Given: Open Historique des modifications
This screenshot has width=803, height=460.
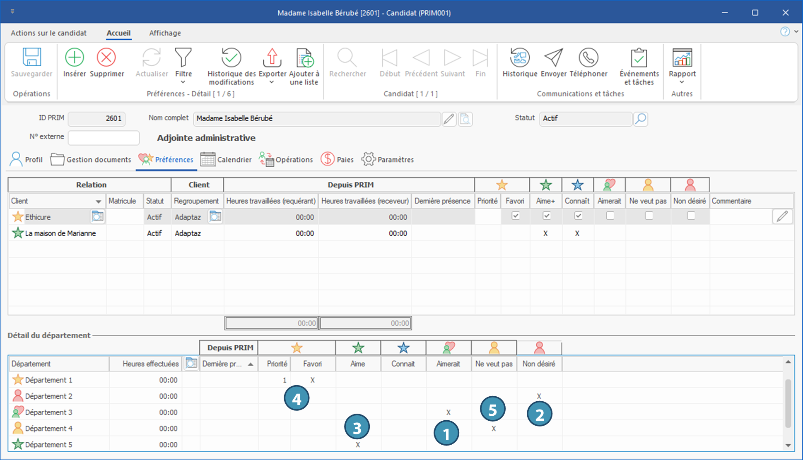Looking at the screenshot, I should tap(231, 57).
